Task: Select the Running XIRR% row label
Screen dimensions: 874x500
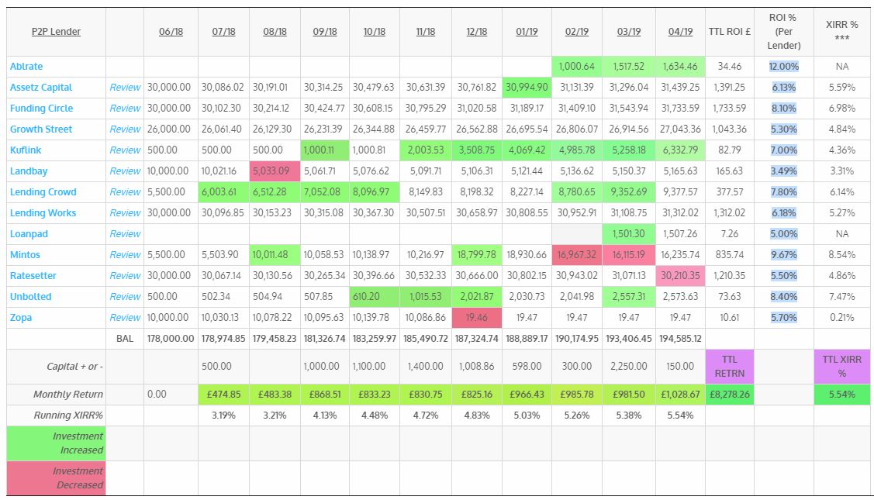Action: pyautogui.click(x=68, y=416)
